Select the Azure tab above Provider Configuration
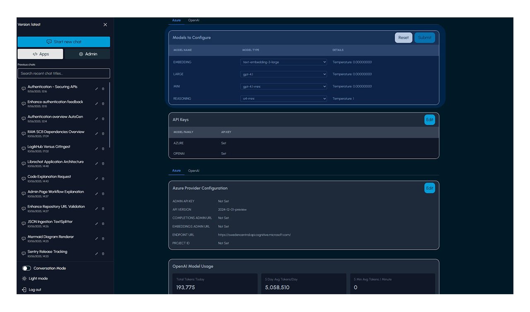The width and height of the screenshot is (530, 312). point(176,170)
